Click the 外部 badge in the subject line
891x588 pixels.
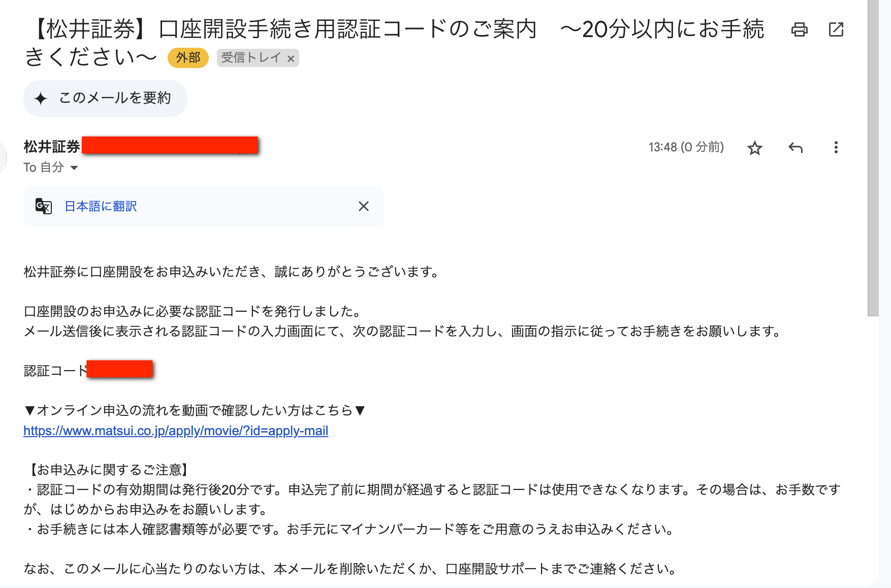[x=188, y=57]
